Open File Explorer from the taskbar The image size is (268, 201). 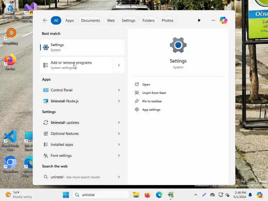[x=136, y=195]
